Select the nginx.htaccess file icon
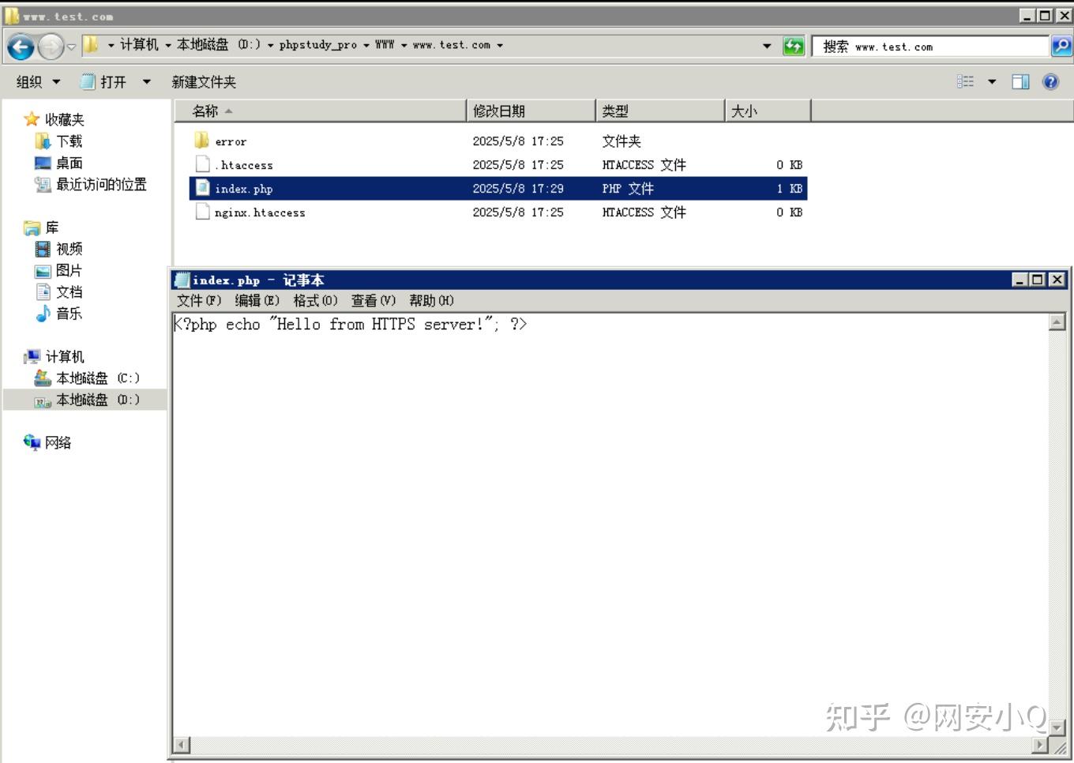This screenshot has width=1074, height=763. [x=202, y=212]
